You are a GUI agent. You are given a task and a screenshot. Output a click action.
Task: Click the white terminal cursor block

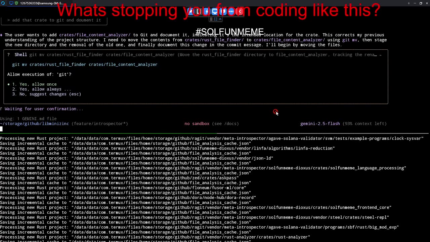point(1,129)
